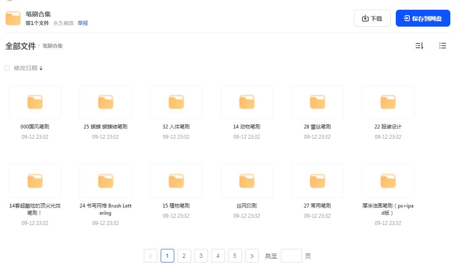Image resolution: width=452 pixels, height=265 pixels.
Task: Go to page 5
Action: (x=235, y=256)
